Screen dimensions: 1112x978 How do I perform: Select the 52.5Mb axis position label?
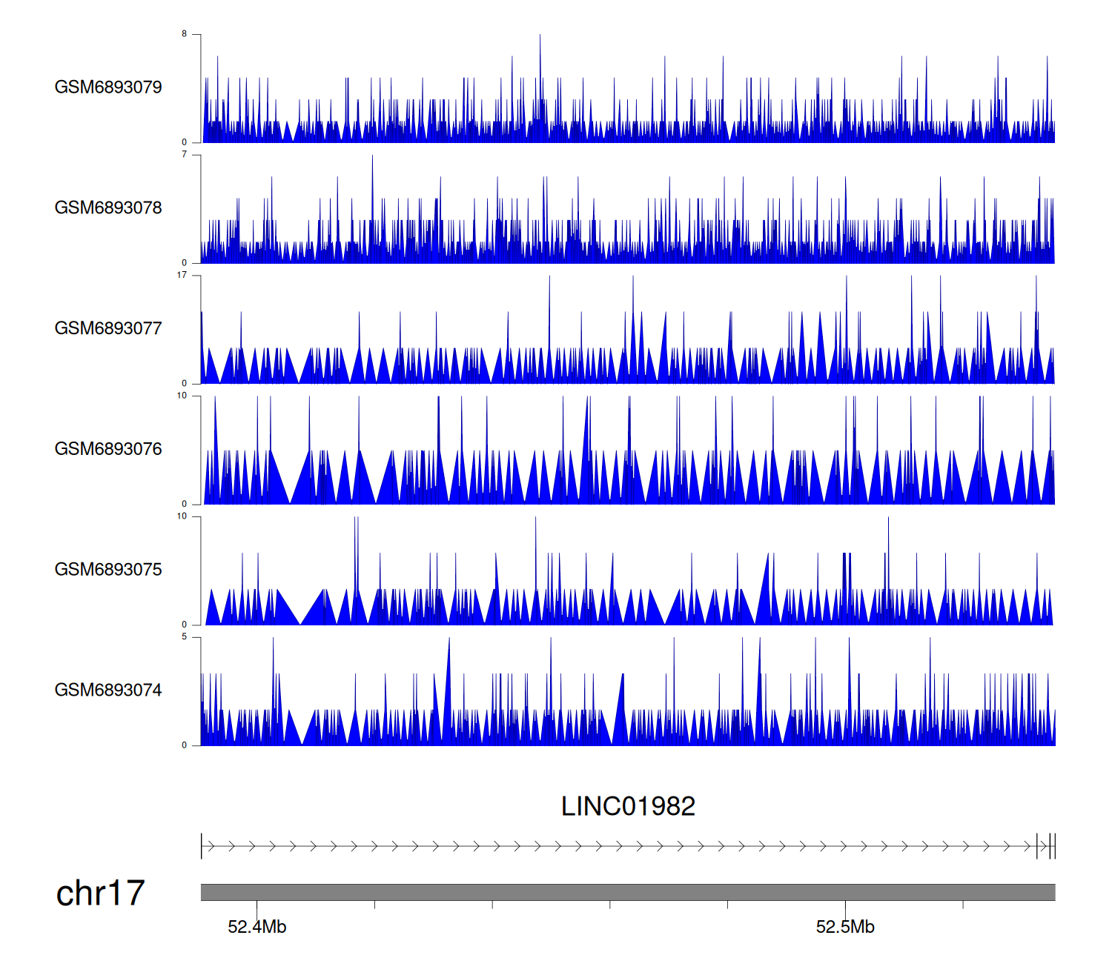(845, 927)
